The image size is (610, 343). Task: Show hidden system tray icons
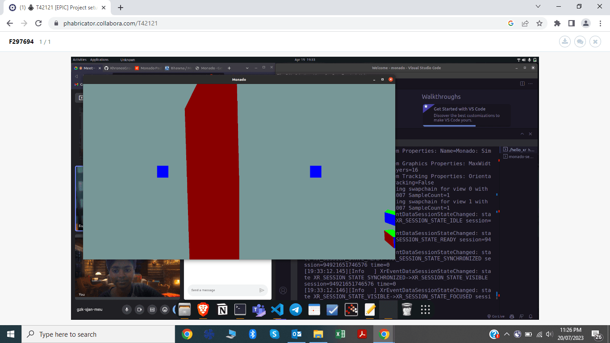point(507,334)
